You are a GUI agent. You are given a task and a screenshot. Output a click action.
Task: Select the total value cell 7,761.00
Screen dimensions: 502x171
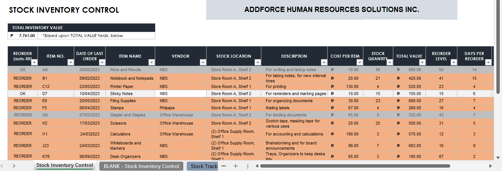(x=23, y=36)
